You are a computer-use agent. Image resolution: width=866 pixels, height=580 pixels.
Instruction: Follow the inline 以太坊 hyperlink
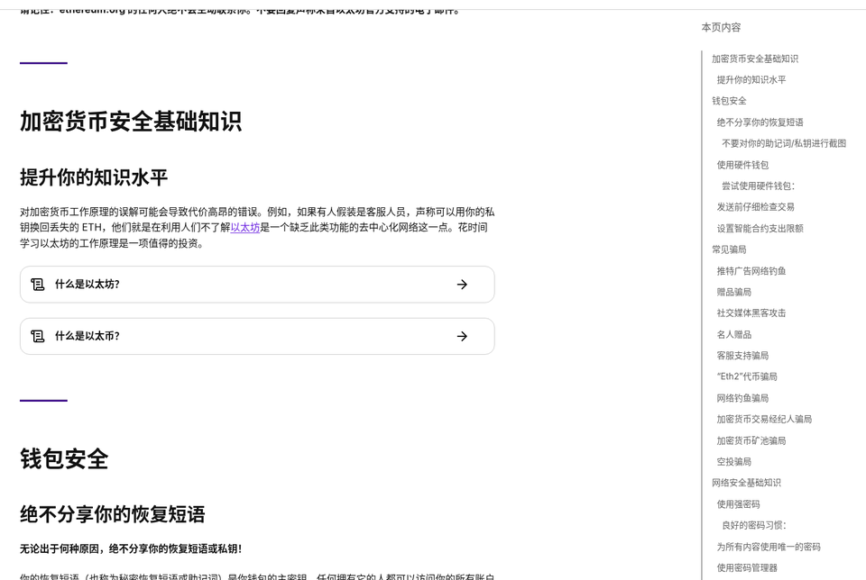pos(245,227)
